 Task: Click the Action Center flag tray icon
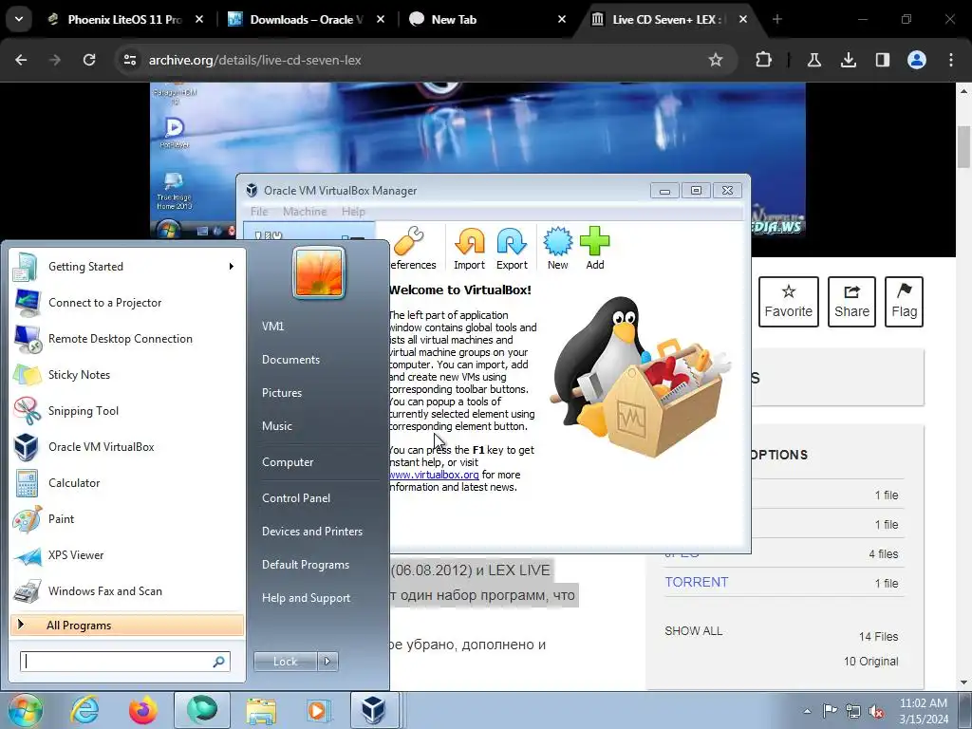[830, 710]
